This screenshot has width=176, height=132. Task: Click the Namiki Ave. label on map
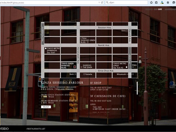click(x=104, y=45)
